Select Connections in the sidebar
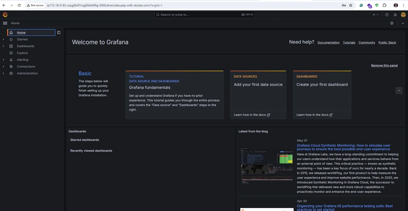The image size is (408, 211). 26,67
